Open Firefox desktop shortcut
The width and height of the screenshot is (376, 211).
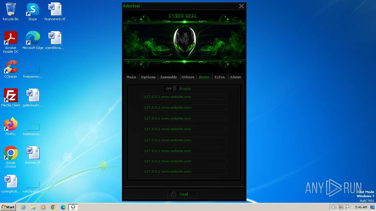point(11,127)
